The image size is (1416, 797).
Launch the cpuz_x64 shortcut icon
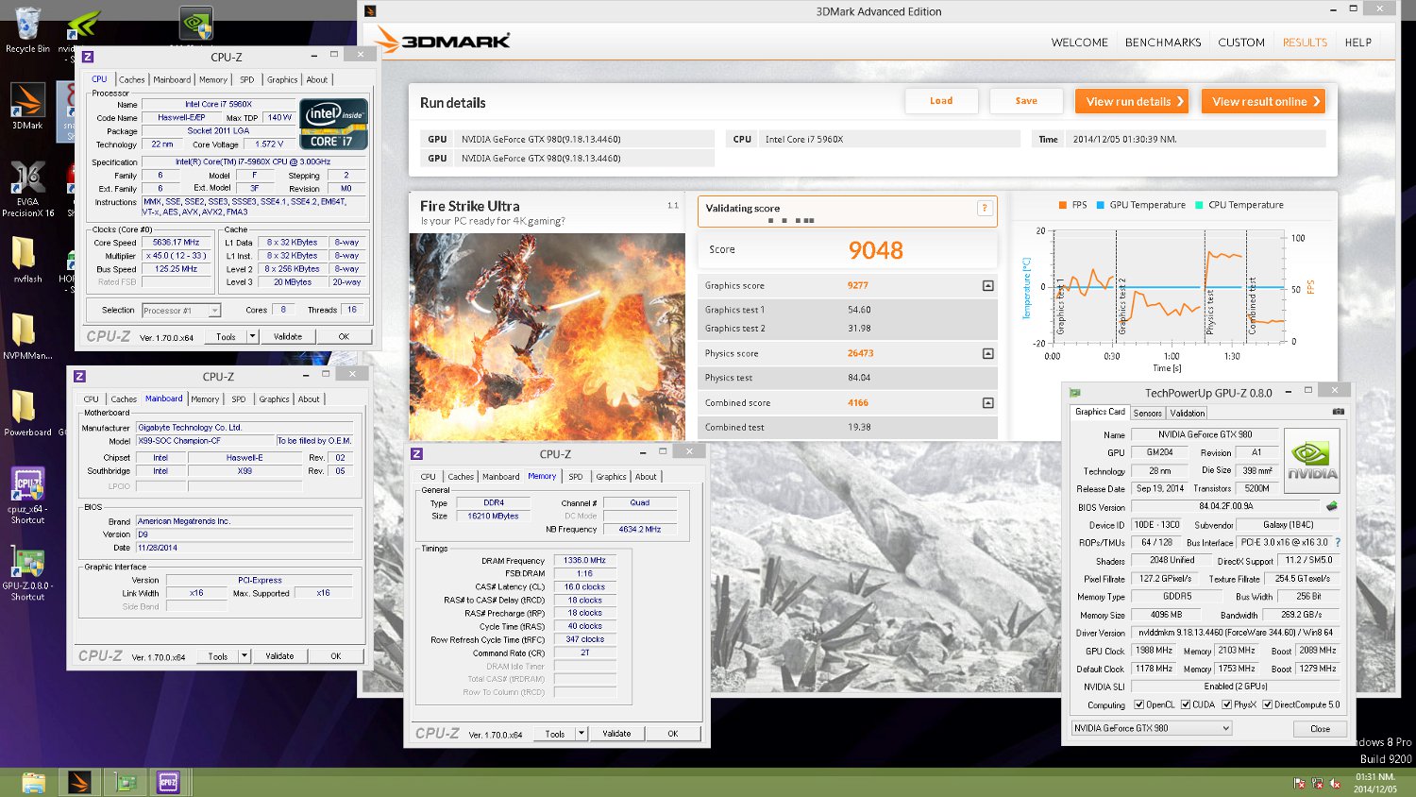[27, 495]
